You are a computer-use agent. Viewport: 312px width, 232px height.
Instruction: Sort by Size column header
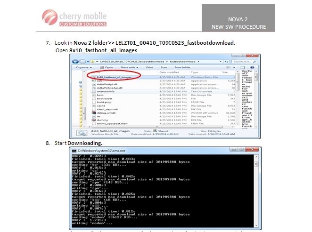pos(225,72)
